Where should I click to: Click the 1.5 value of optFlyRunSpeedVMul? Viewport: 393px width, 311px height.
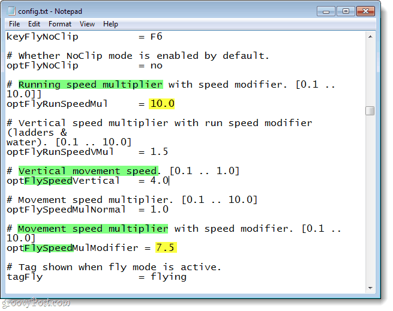(159, 152)
